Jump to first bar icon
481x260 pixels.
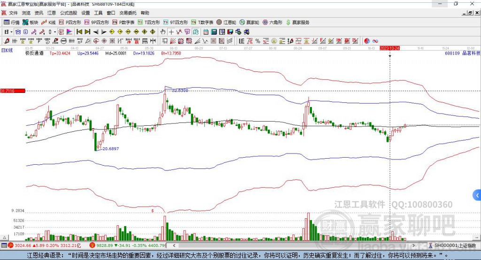[79, 32]
